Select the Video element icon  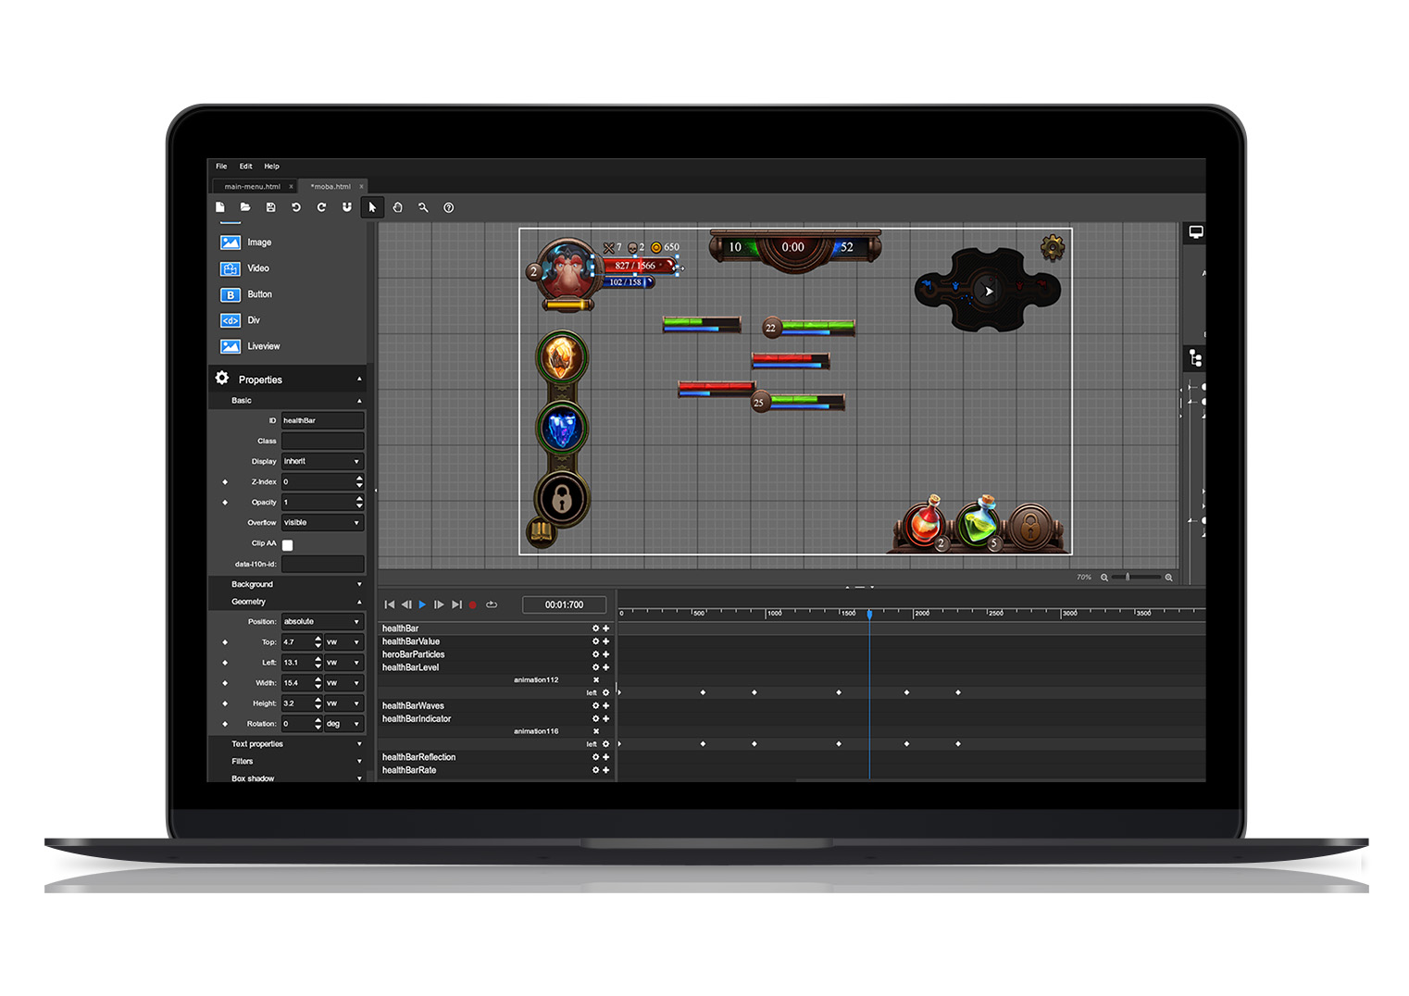(231, 268)
